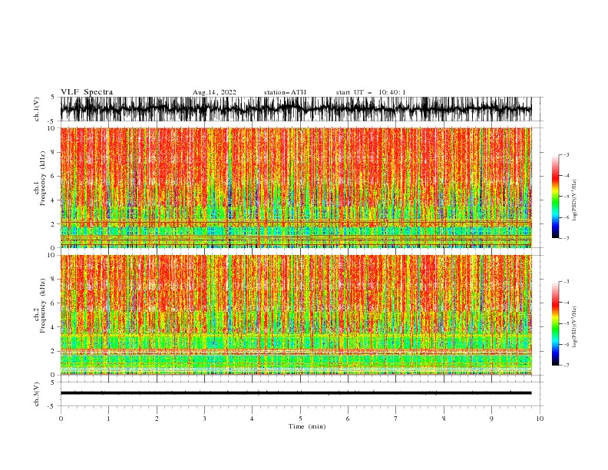
Task: Click the ch.1 color scale bar
Action: [555, 197]
